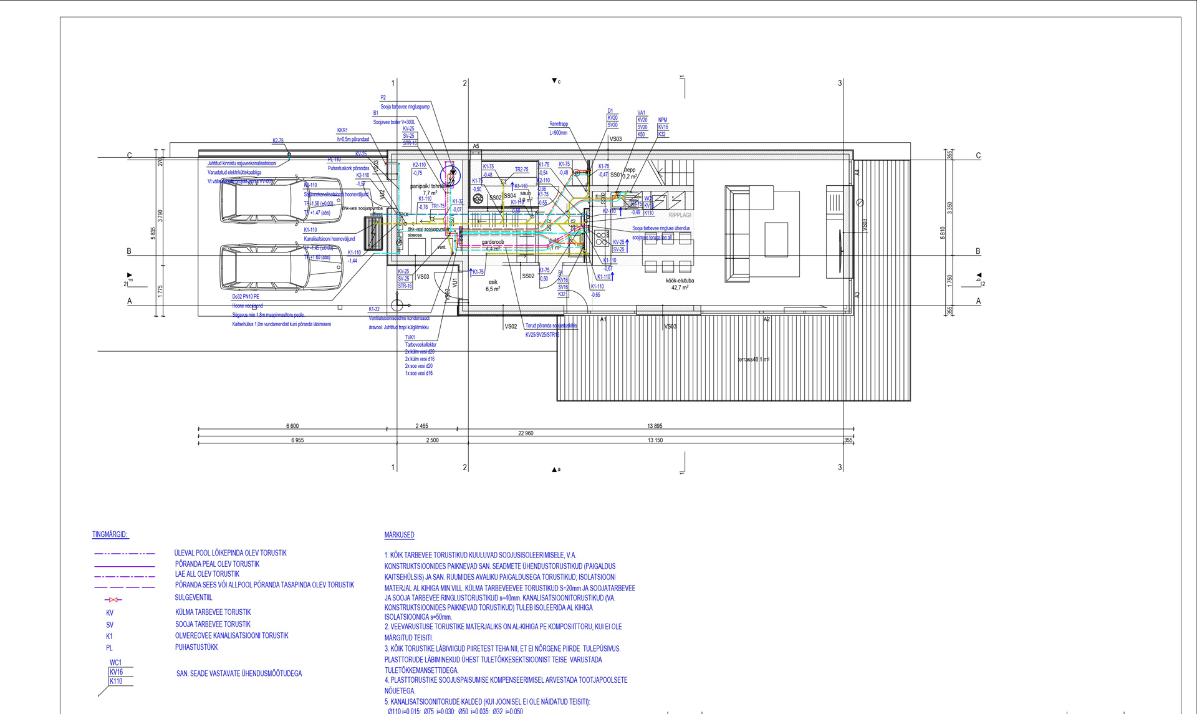Click the shut-off valve symbol in legend

[x=113, y=599]
